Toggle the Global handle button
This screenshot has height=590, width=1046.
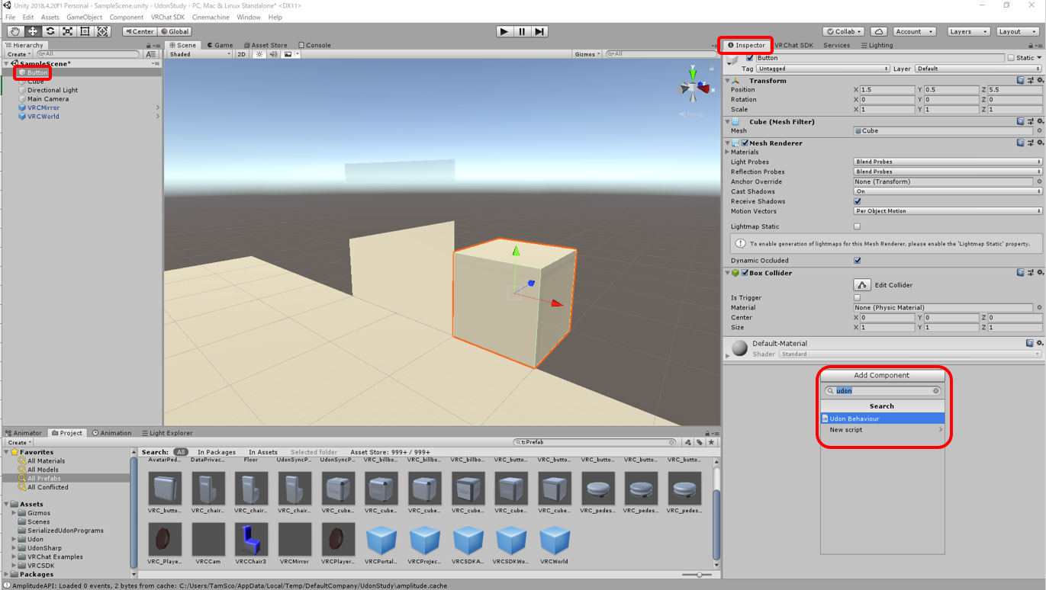pyautogui.click(x=175, y=31)
